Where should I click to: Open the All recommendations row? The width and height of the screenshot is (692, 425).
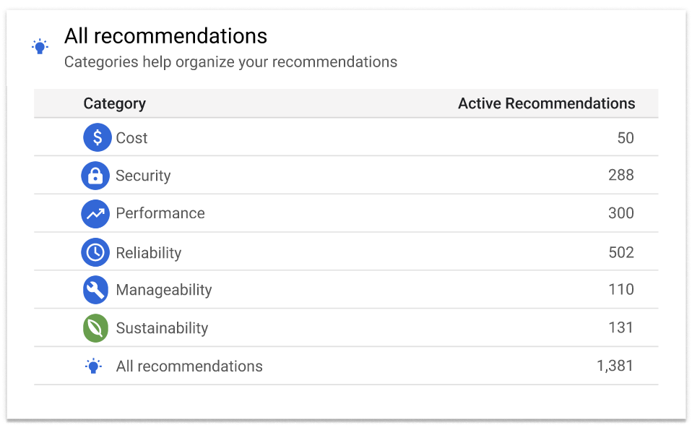(189, 366)
